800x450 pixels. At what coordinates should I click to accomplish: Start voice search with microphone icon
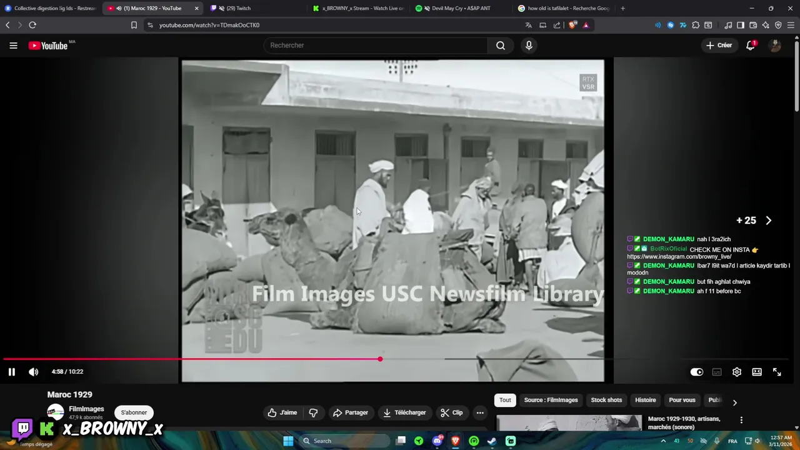click(529, 45)
